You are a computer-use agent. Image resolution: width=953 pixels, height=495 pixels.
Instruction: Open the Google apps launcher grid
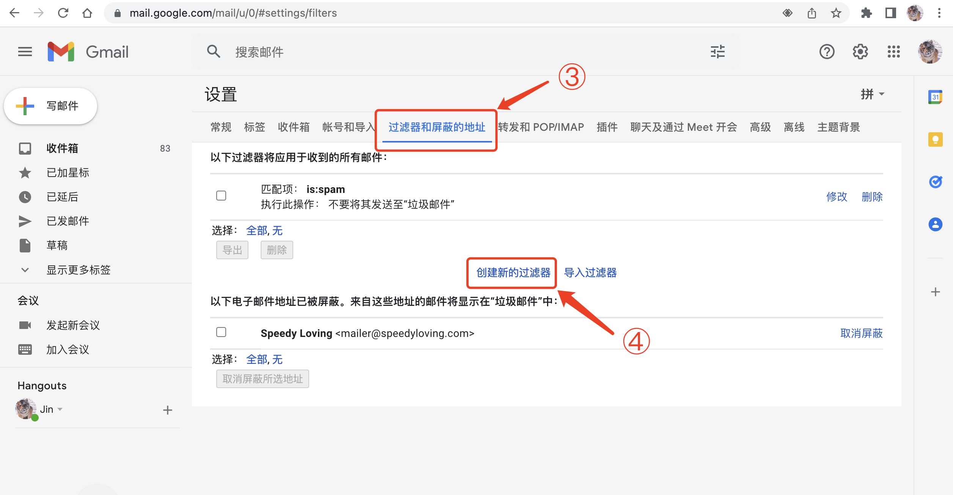point(894,52)
